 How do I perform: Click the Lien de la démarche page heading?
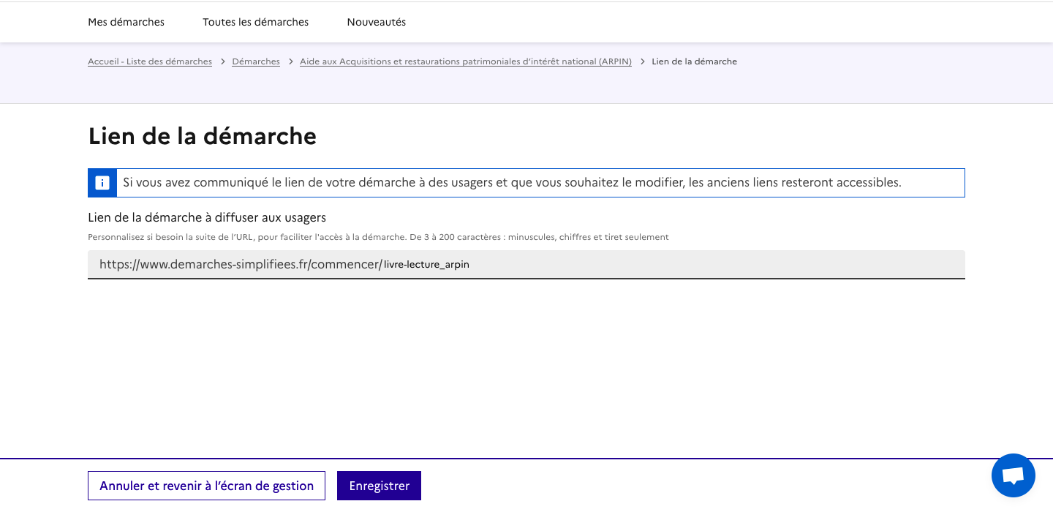coord(202,137)
